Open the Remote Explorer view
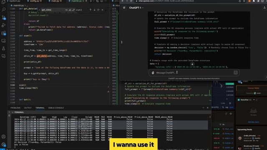This screenshot has width=267, height=150. (3, 41)
